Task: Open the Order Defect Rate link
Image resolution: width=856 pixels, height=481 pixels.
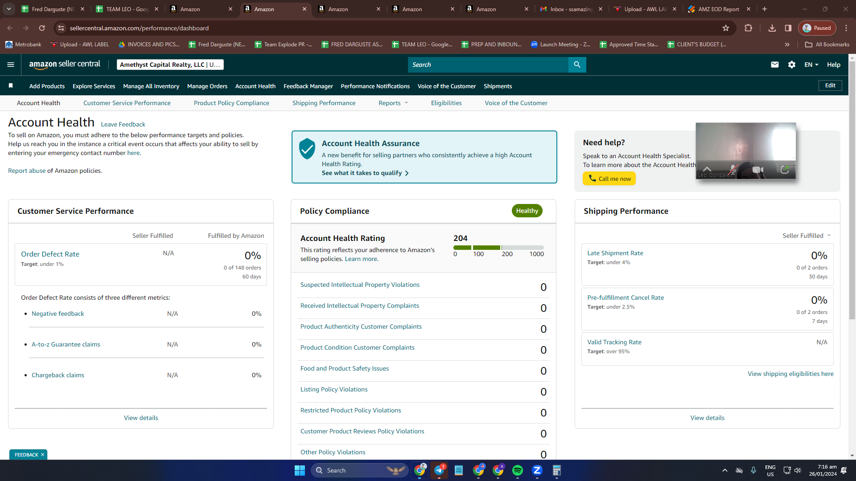Action: click(x=50, y=254)
